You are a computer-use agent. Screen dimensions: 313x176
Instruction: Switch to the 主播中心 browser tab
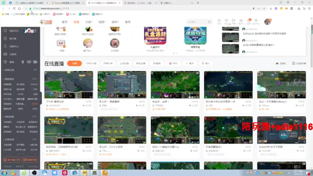click(176, 3)
